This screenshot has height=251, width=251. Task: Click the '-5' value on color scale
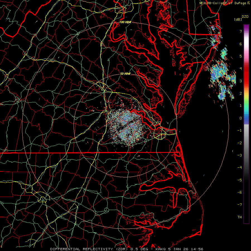[240, 180]
